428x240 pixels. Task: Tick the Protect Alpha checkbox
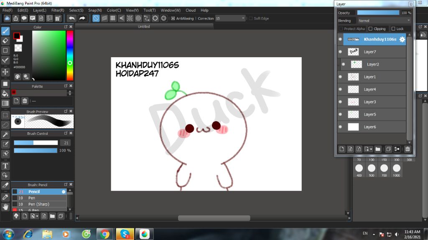point(341,29)
